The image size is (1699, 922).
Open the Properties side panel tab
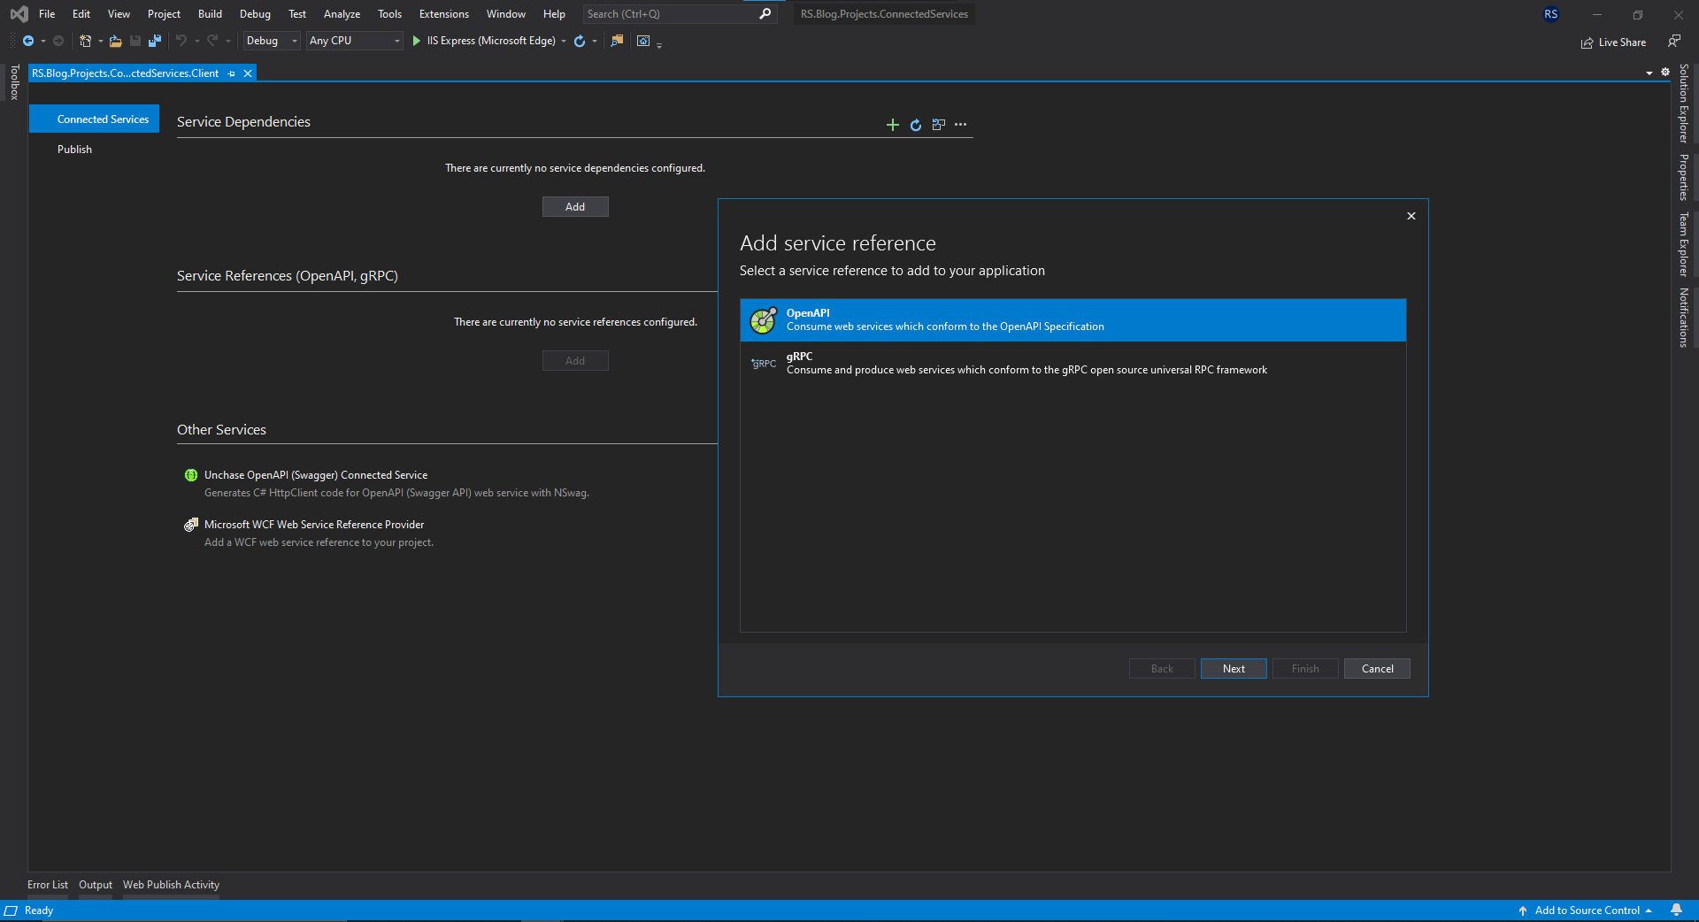pos(1684,177)
